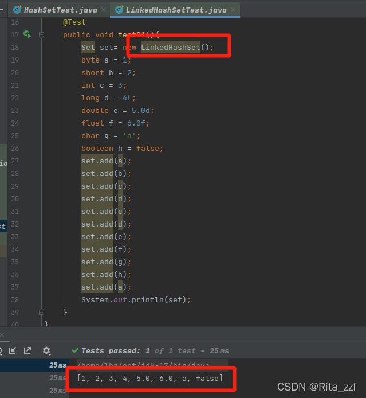Click set.add(e) on line 33
366x398 pixels.
(x=106, y=237)
